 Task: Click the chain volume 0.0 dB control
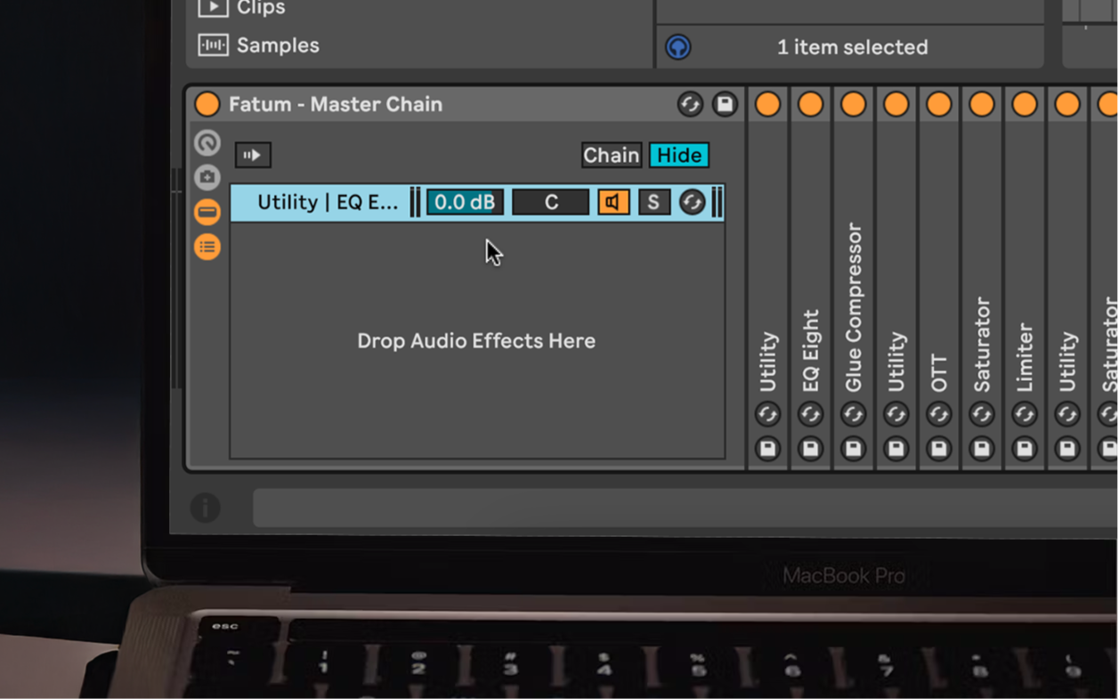[465, 202]
